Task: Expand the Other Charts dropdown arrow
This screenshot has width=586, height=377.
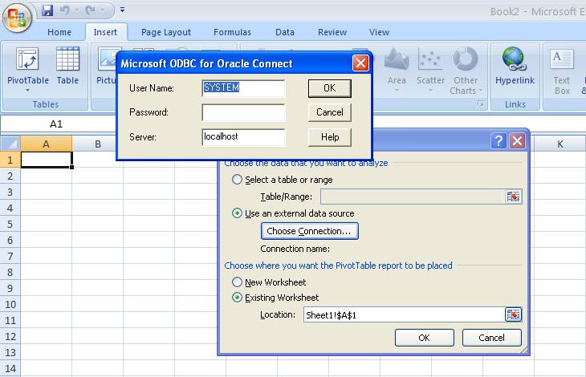Action: pos(480,91)
